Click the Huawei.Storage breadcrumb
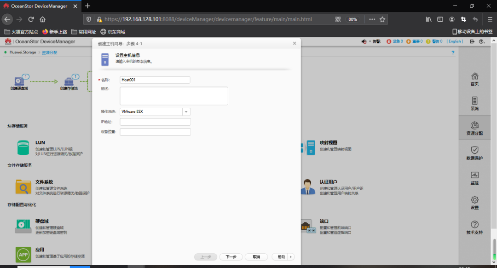 point(23,52)
